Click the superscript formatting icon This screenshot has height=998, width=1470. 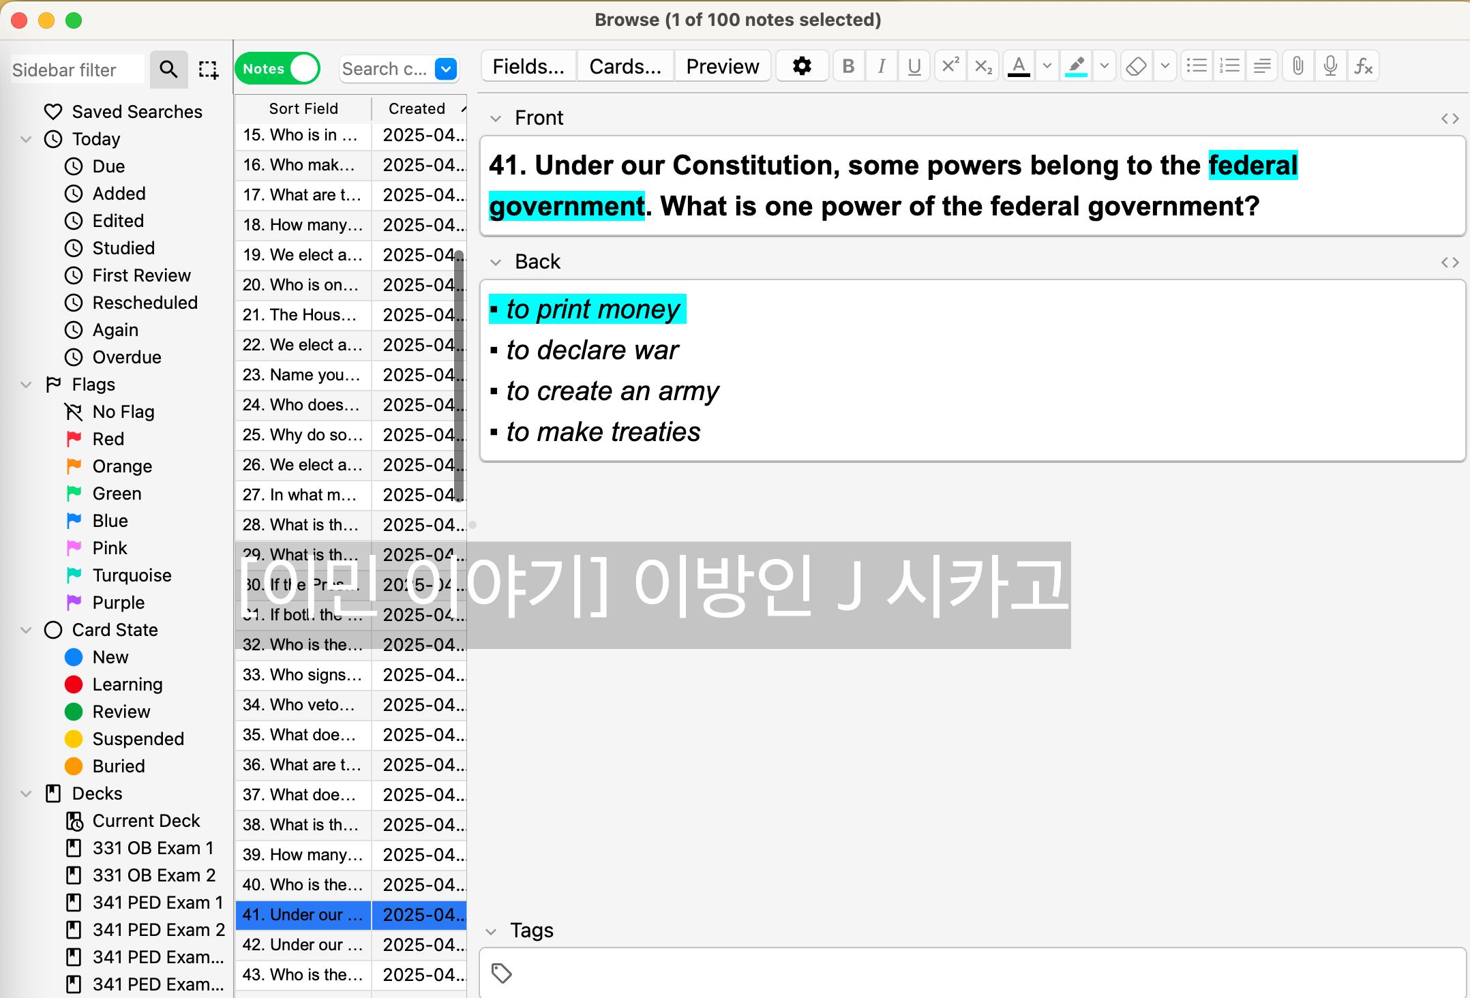pos(950,66)
